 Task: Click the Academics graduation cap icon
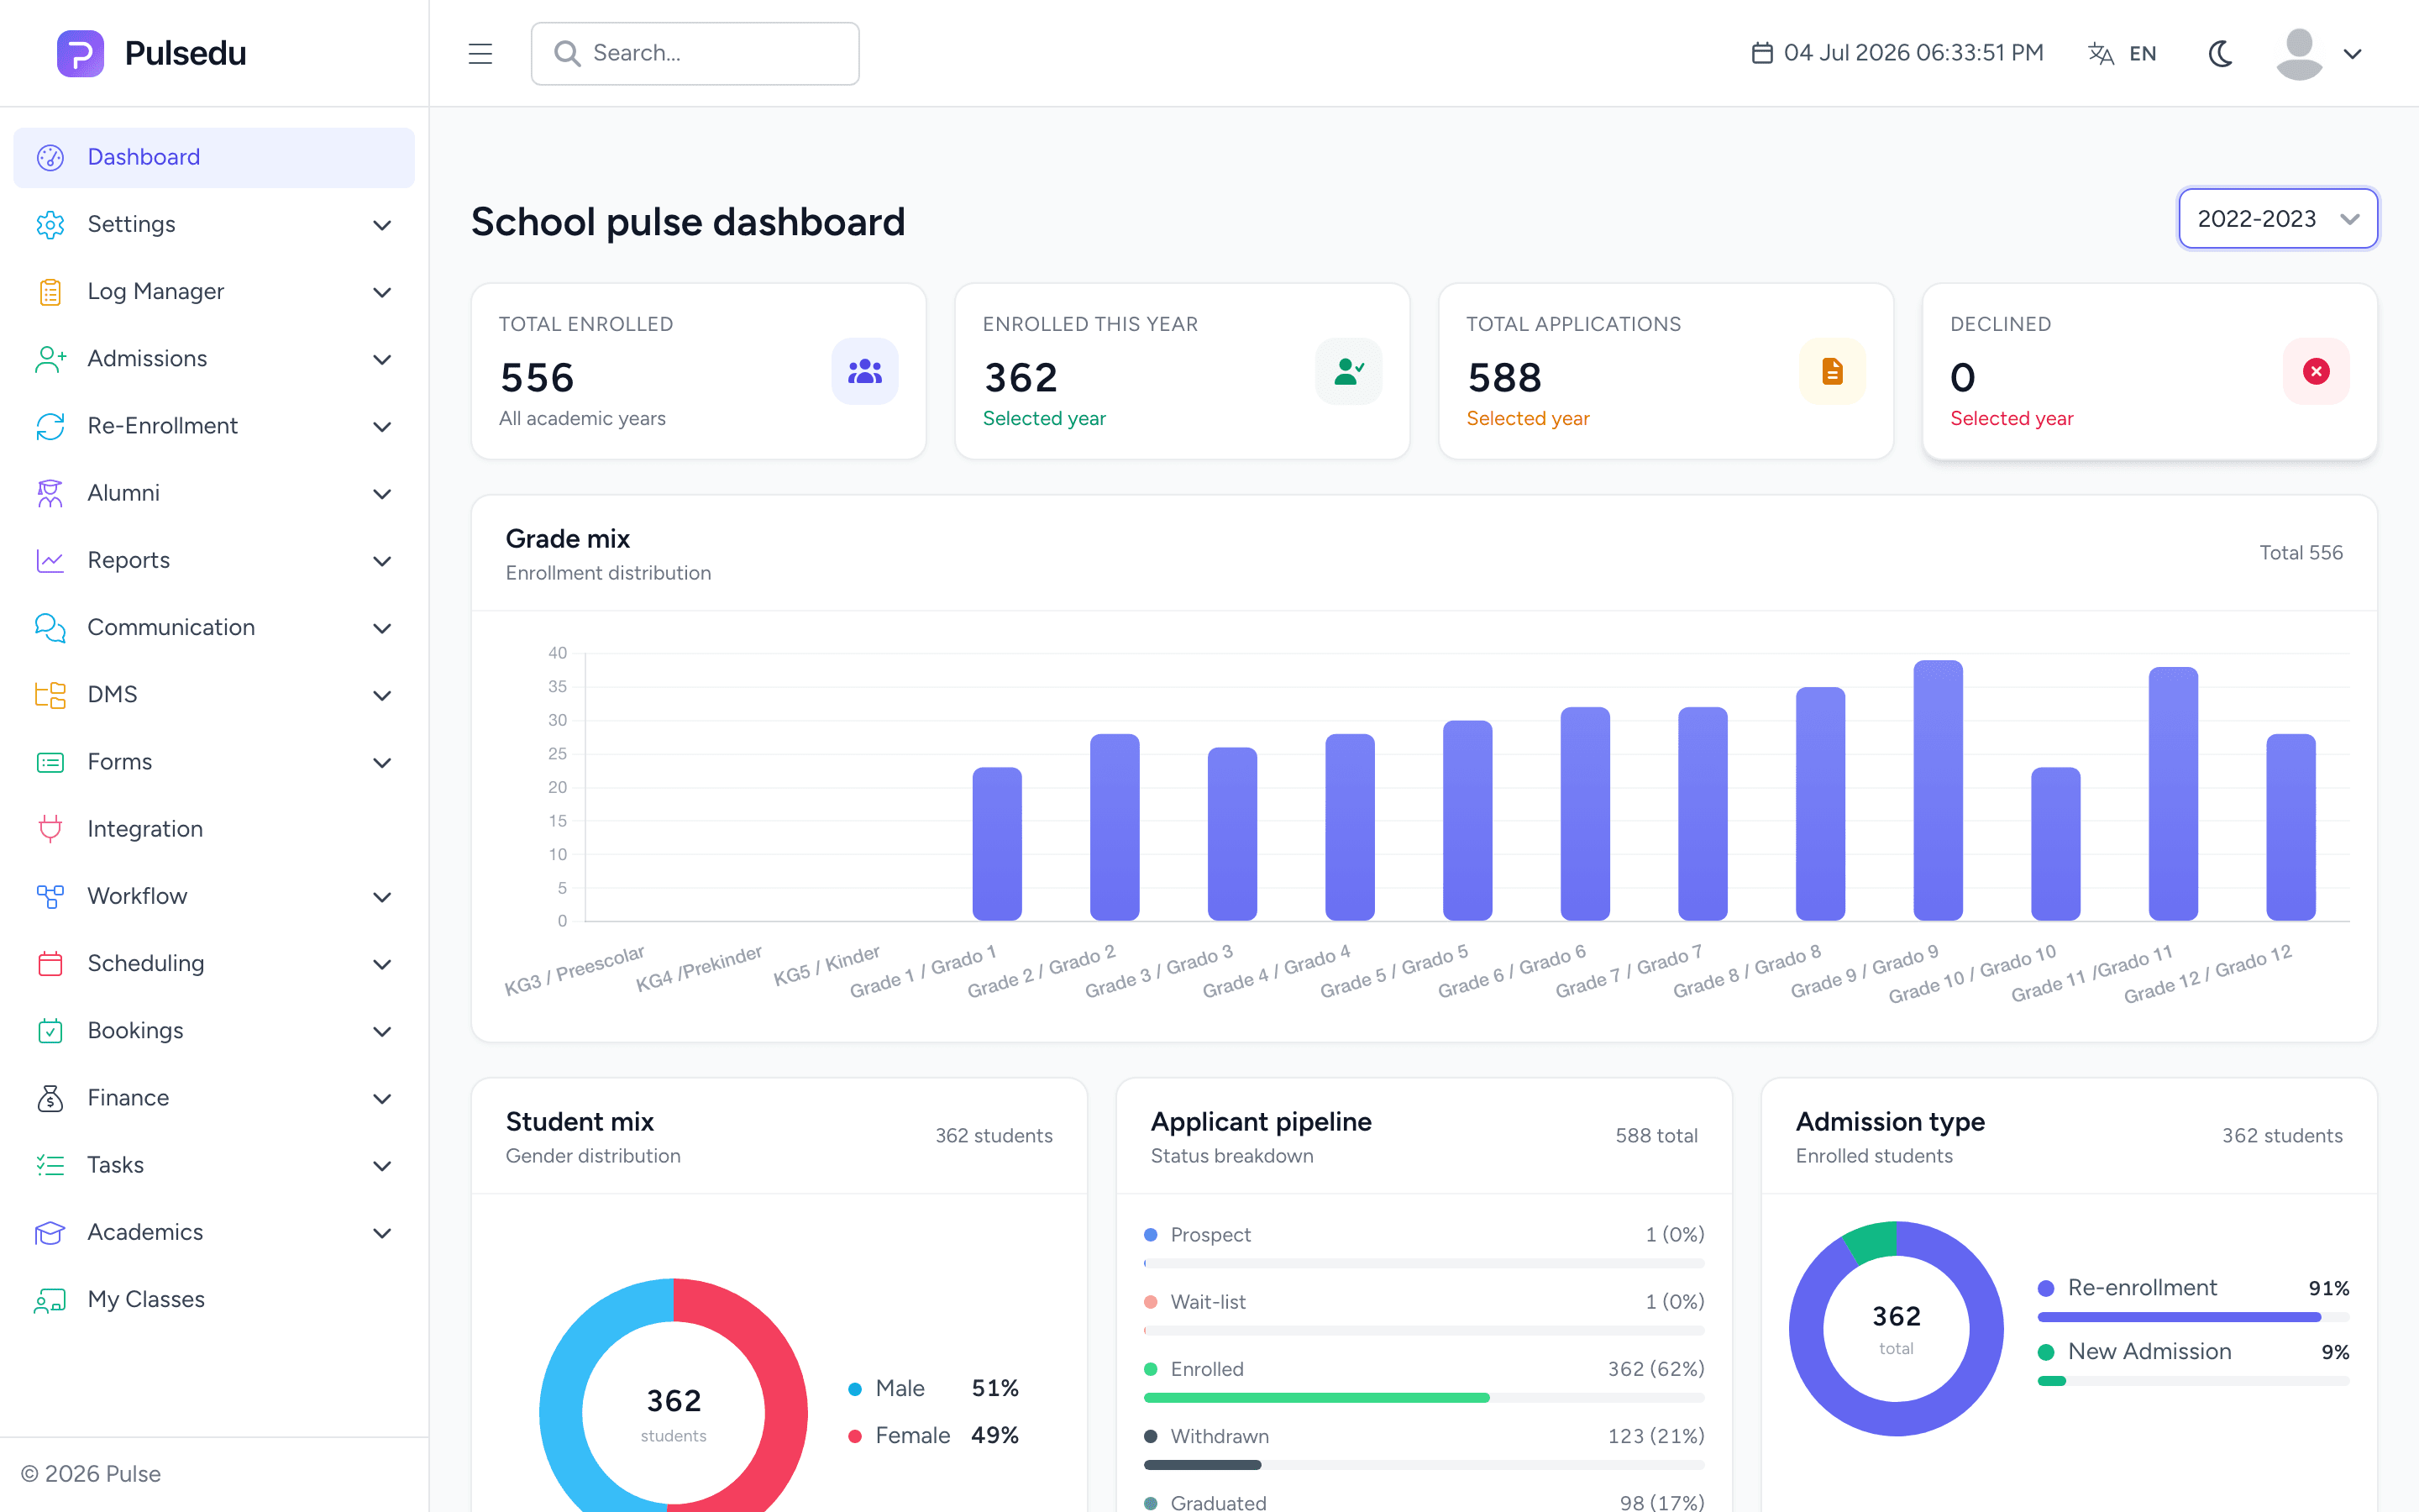50,1232
